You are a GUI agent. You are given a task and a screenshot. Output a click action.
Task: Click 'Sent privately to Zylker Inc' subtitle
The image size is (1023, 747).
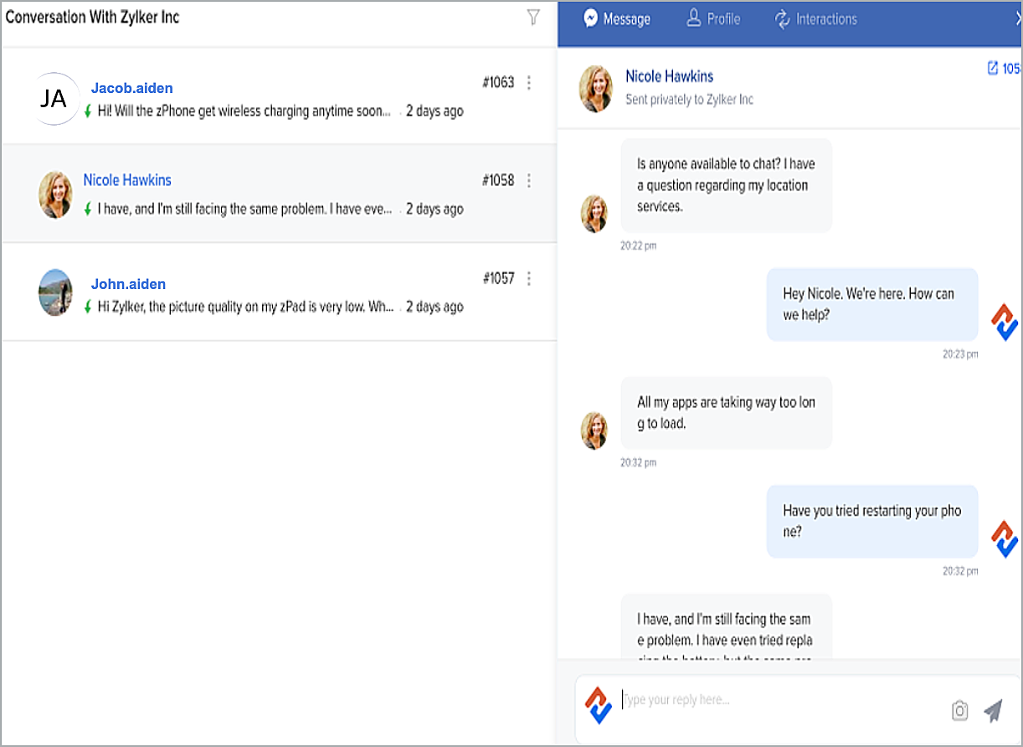click(690, 100)
